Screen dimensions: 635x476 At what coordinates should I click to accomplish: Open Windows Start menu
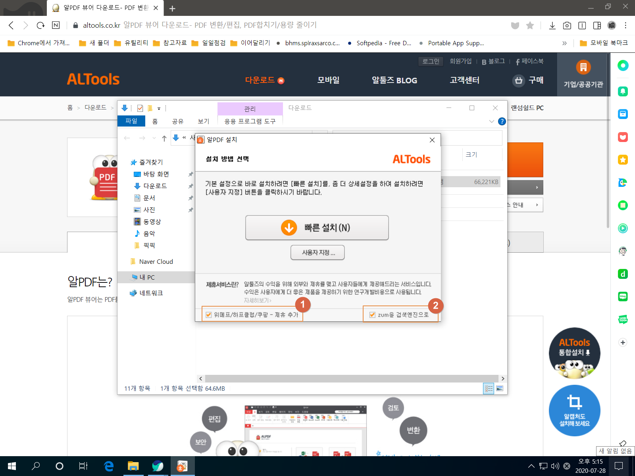pos(12,466)
